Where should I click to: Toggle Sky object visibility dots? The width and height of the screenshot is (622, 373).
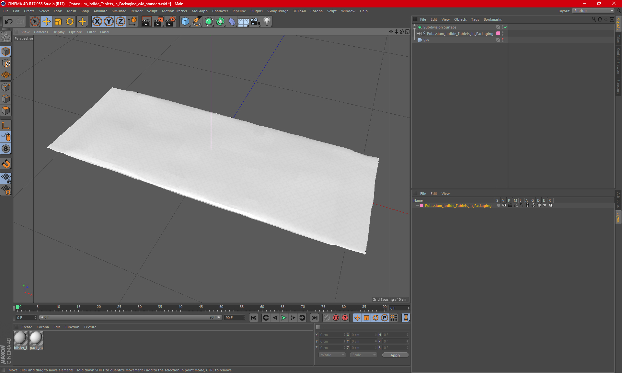(502, 40)
